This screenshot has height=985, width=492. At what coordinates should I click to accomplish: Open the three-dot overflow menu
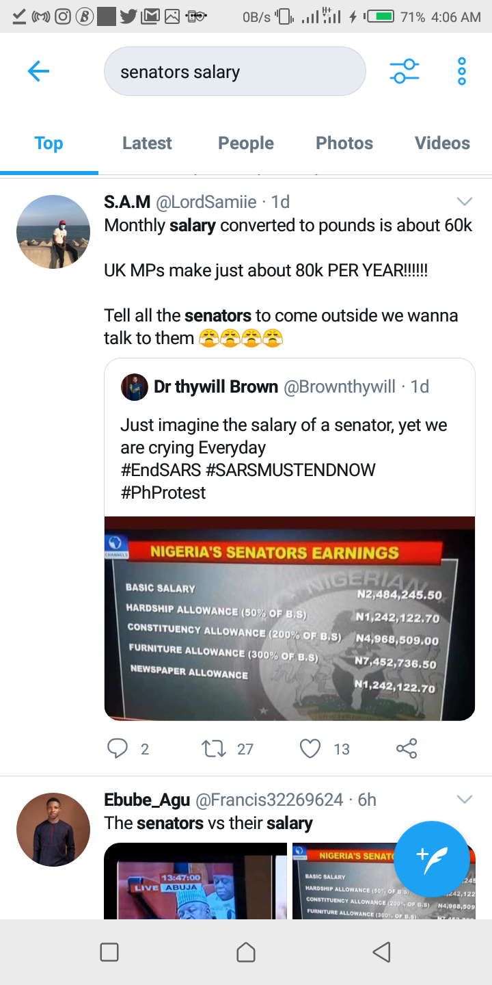coord(462,71)
